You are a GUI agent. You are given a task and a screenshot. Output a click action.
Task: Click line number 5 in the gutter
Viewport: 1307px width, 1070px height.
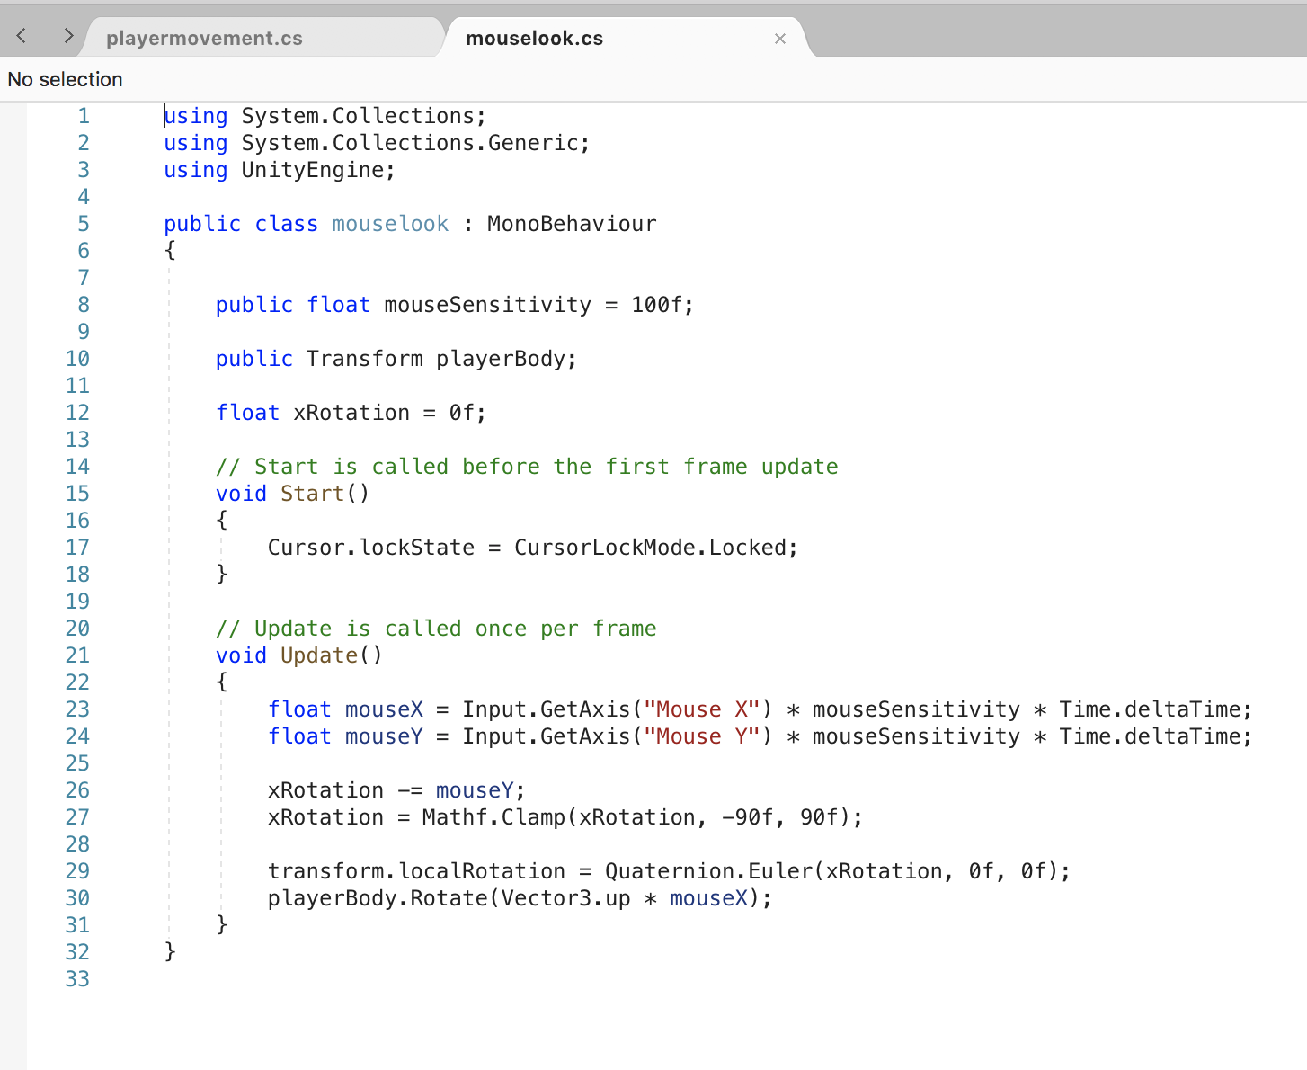coord(84,224)
